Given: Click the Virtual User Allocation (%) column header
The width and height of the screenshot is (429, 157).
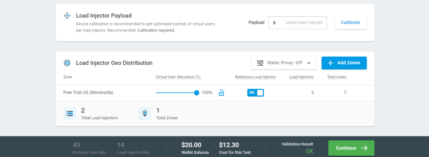Looking at the screenshot, I should (x=178, y=77).
